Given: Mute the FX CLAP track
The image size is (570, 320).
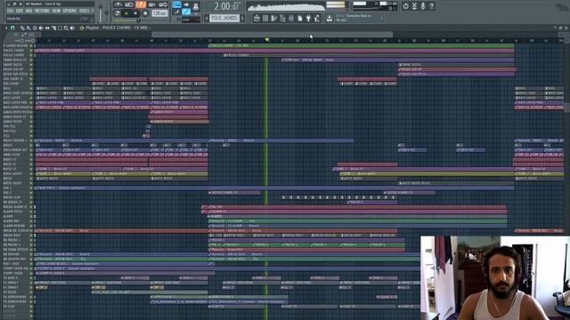Looking at the screenshot, I should (31, 306).
